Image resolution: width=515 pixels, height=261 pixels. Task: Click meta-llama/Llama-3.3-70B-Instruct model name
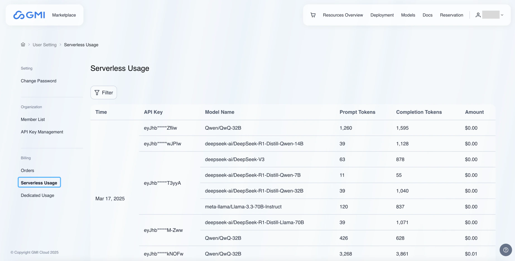[243, 207]
